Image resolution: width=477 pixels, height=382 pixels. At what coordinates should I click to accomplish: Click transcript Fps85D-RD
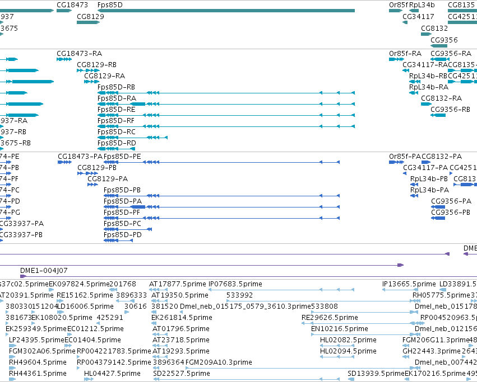117,143
